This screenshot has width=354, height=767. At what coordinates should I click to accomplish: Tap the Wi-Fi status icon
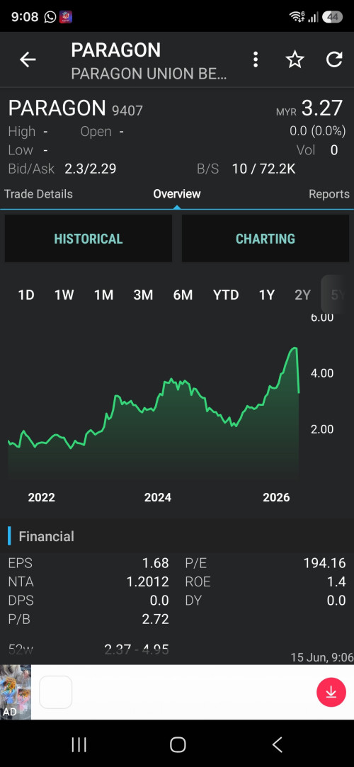pos(297,16)
